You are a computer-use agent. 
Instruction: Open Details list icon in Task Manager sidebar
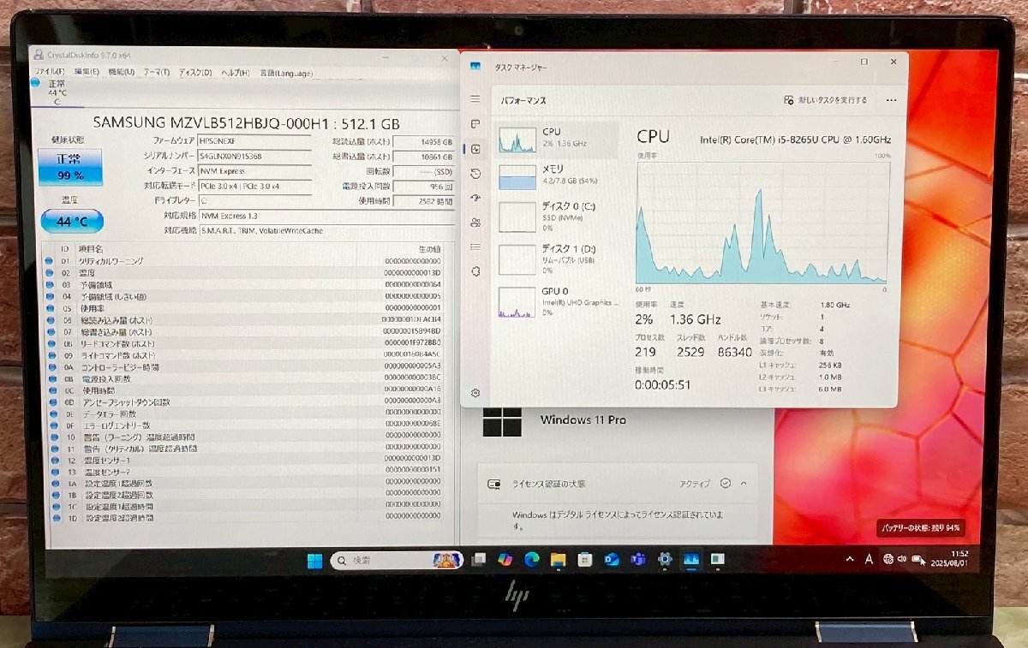point(475,247)
